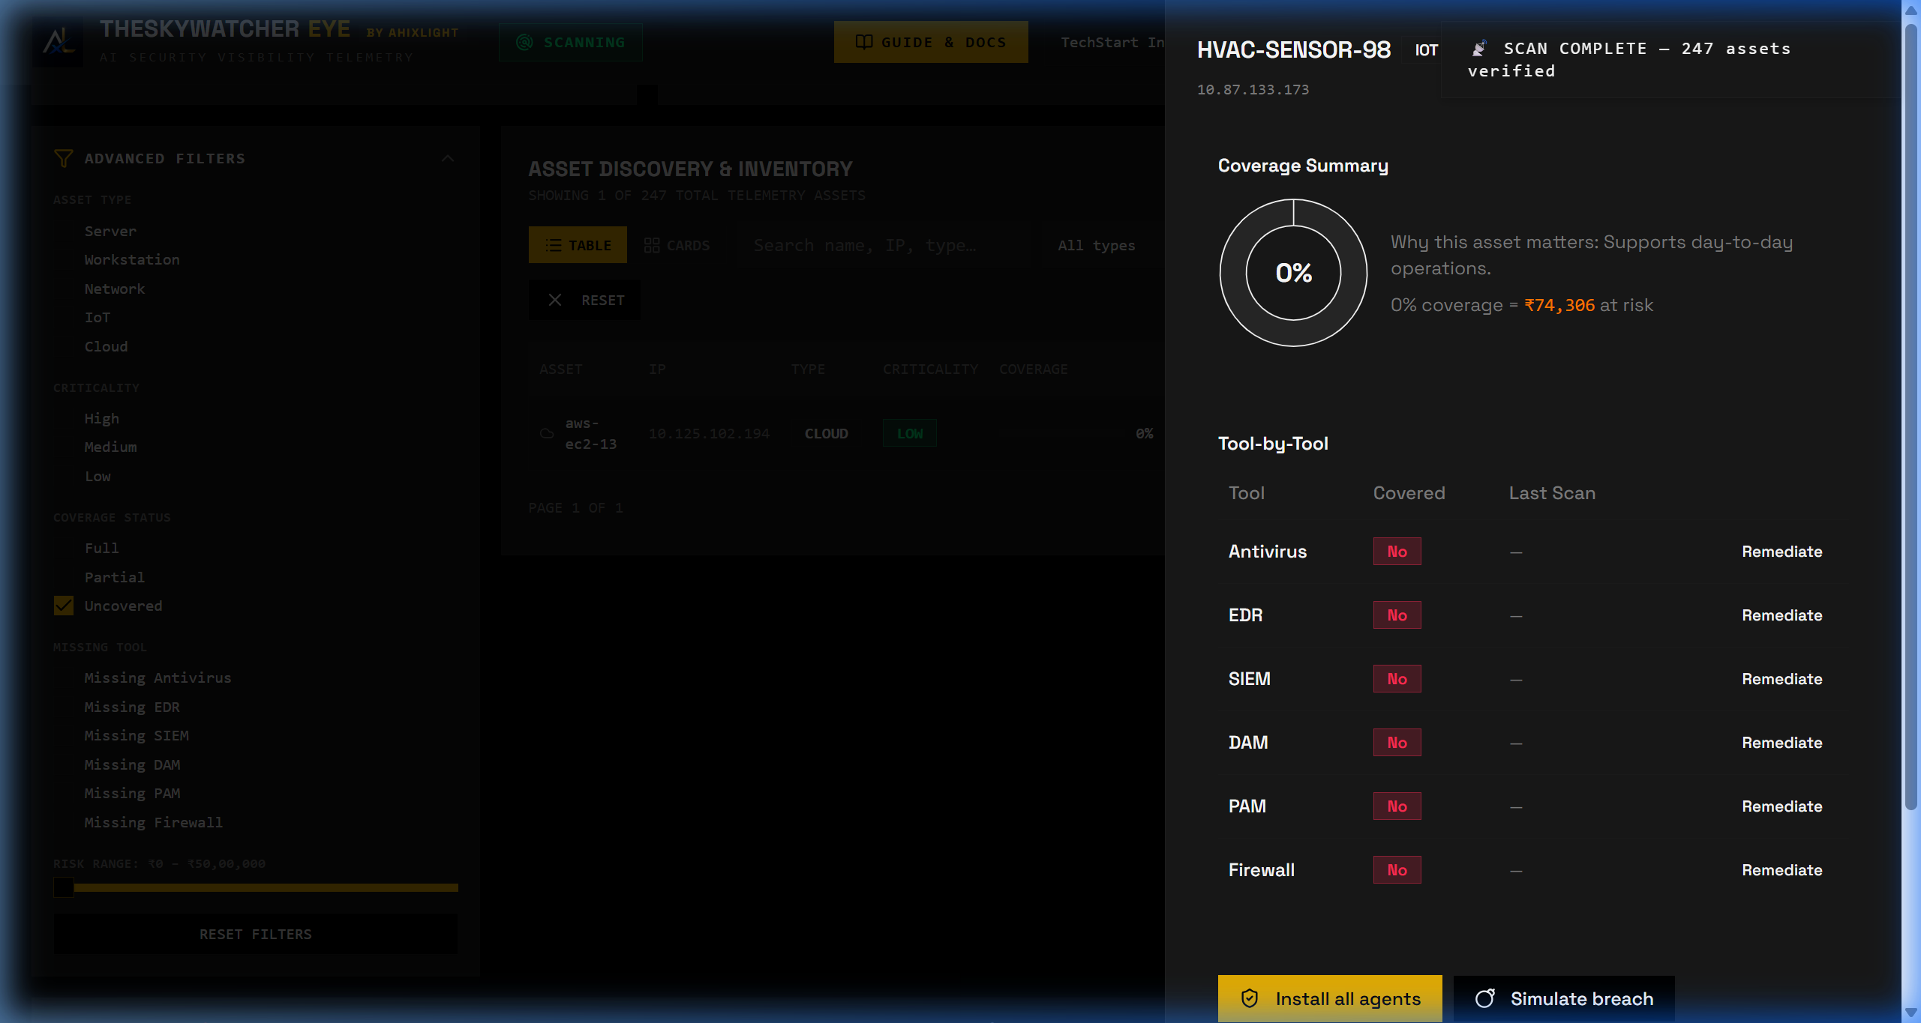Toggle the IoT asset type filter
The image size is (1921, 1023).
pos(98,317)
